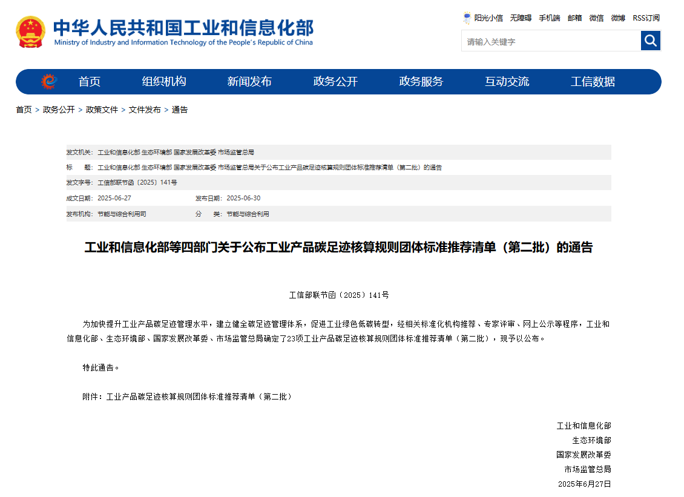
Task: Click 分类 value 节能与综合利用
Action: tap(248, 214)
